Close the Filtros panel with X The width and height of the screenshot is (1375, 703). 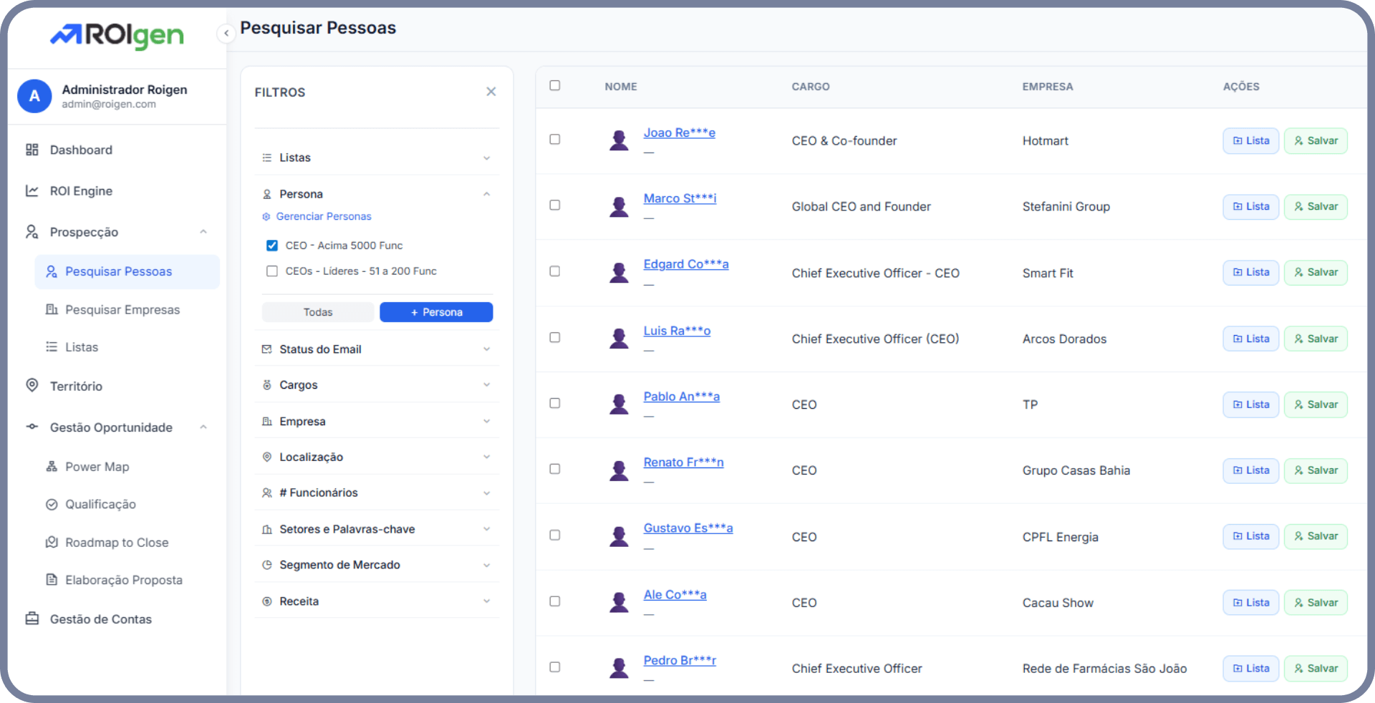(x=491, y=92)
